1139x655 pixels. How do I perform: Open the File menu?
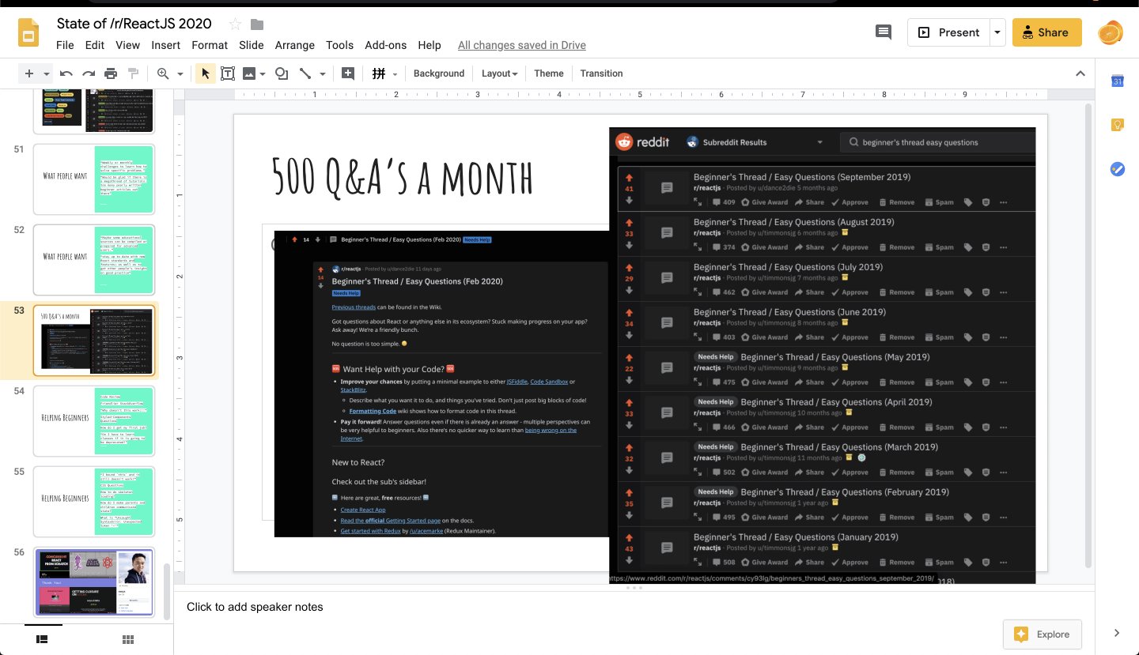pyautogui.click(x=65, y=45)
